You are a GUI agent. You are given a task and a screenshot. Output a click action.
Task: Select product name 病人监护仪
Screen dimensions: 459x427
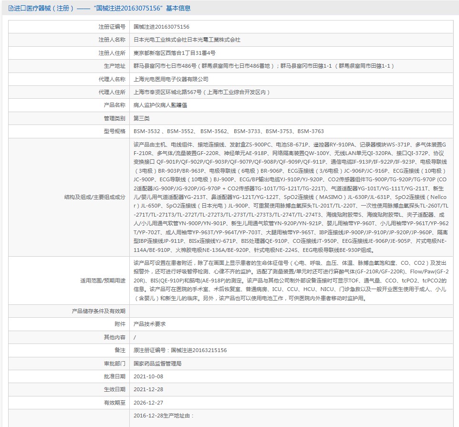pyautogui.click(x=146, y=105)
